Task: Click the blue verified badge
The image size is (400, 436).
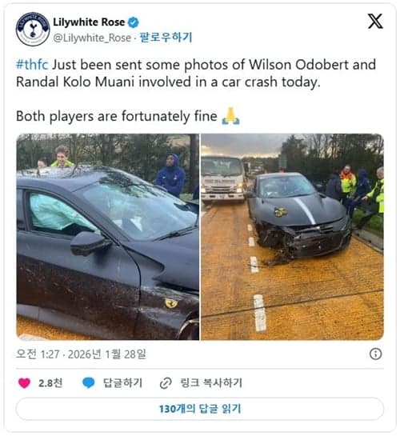Action: point(133,22)
